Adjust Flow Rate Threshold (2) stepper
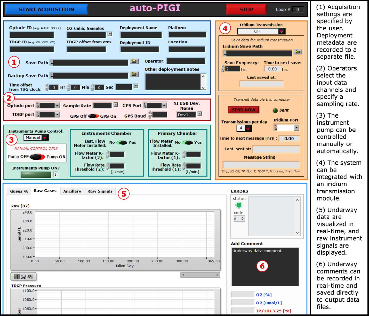The image size is (369, 316). (x=108, y=166)
